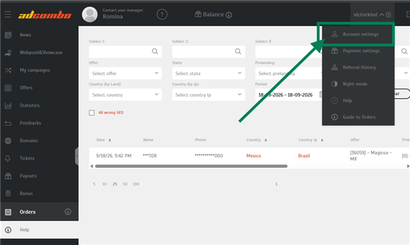Screen dimensions: 410x245
Task: Open Bonus in sidebar
Action: point(26,194)
